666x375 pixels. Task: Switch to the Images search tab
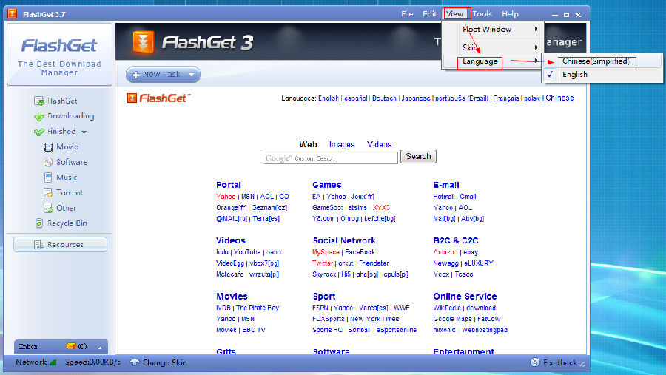(x=342, y=145)
